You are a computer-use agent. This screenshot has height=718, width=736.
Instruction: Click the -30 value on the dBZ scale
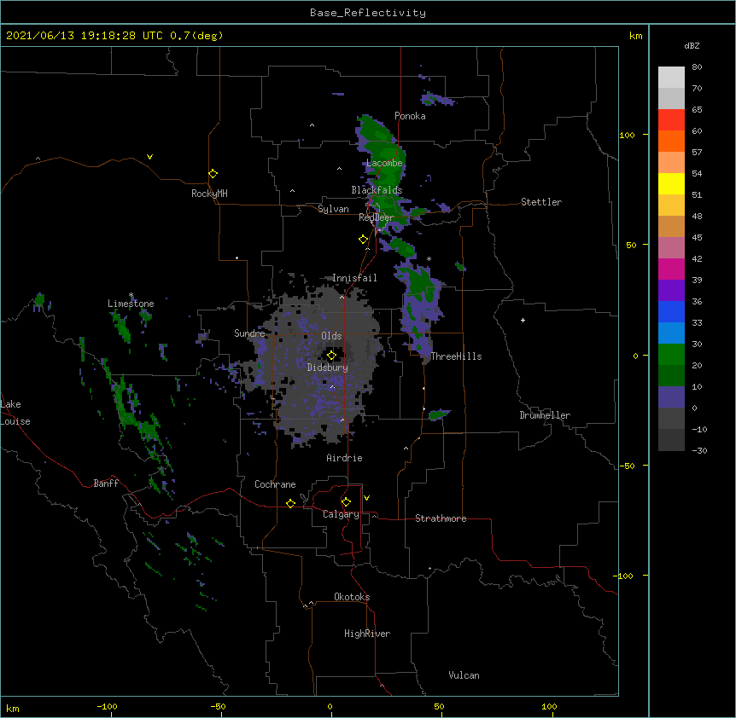(x=699, y=451)
